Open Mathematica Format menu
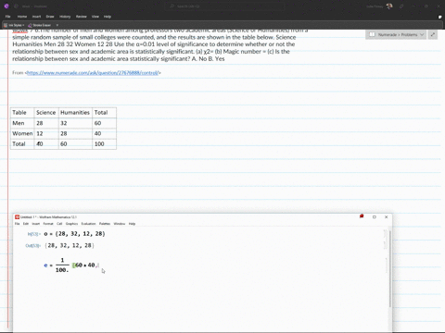The width and height of the screenshot is (445, 333). 48,224
